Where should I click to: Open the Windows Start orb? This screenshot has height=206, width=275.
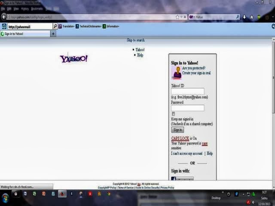pyautogui.click(x=5, y=198)
